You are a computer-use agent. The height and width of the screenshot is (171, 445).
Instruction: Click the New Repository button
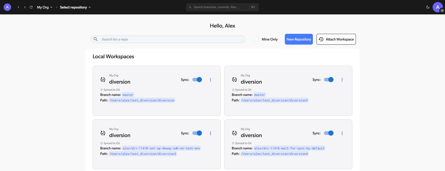coord(299,39)
